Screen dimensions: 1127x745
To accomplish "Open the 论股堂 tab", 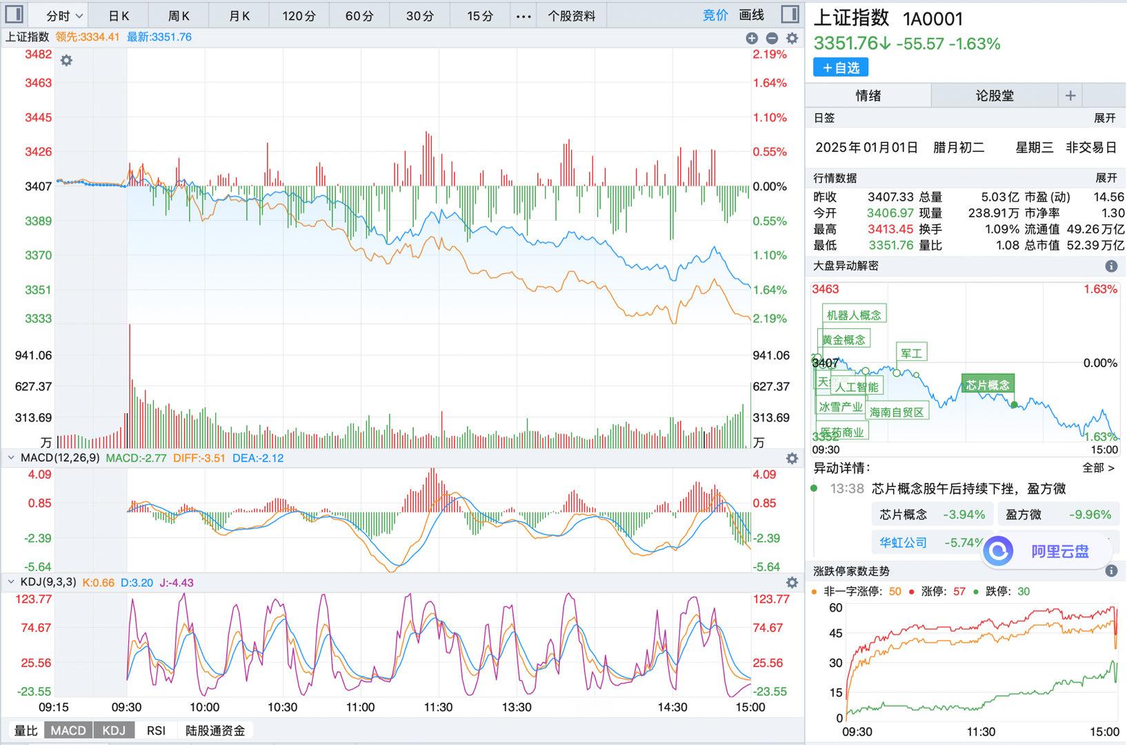I will 995,96.
